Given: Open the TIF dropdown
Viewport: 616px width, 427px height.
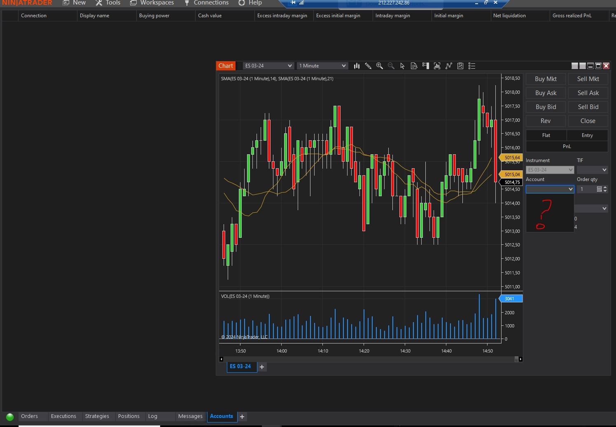Looking at the screenshot, I should [592, 170].
